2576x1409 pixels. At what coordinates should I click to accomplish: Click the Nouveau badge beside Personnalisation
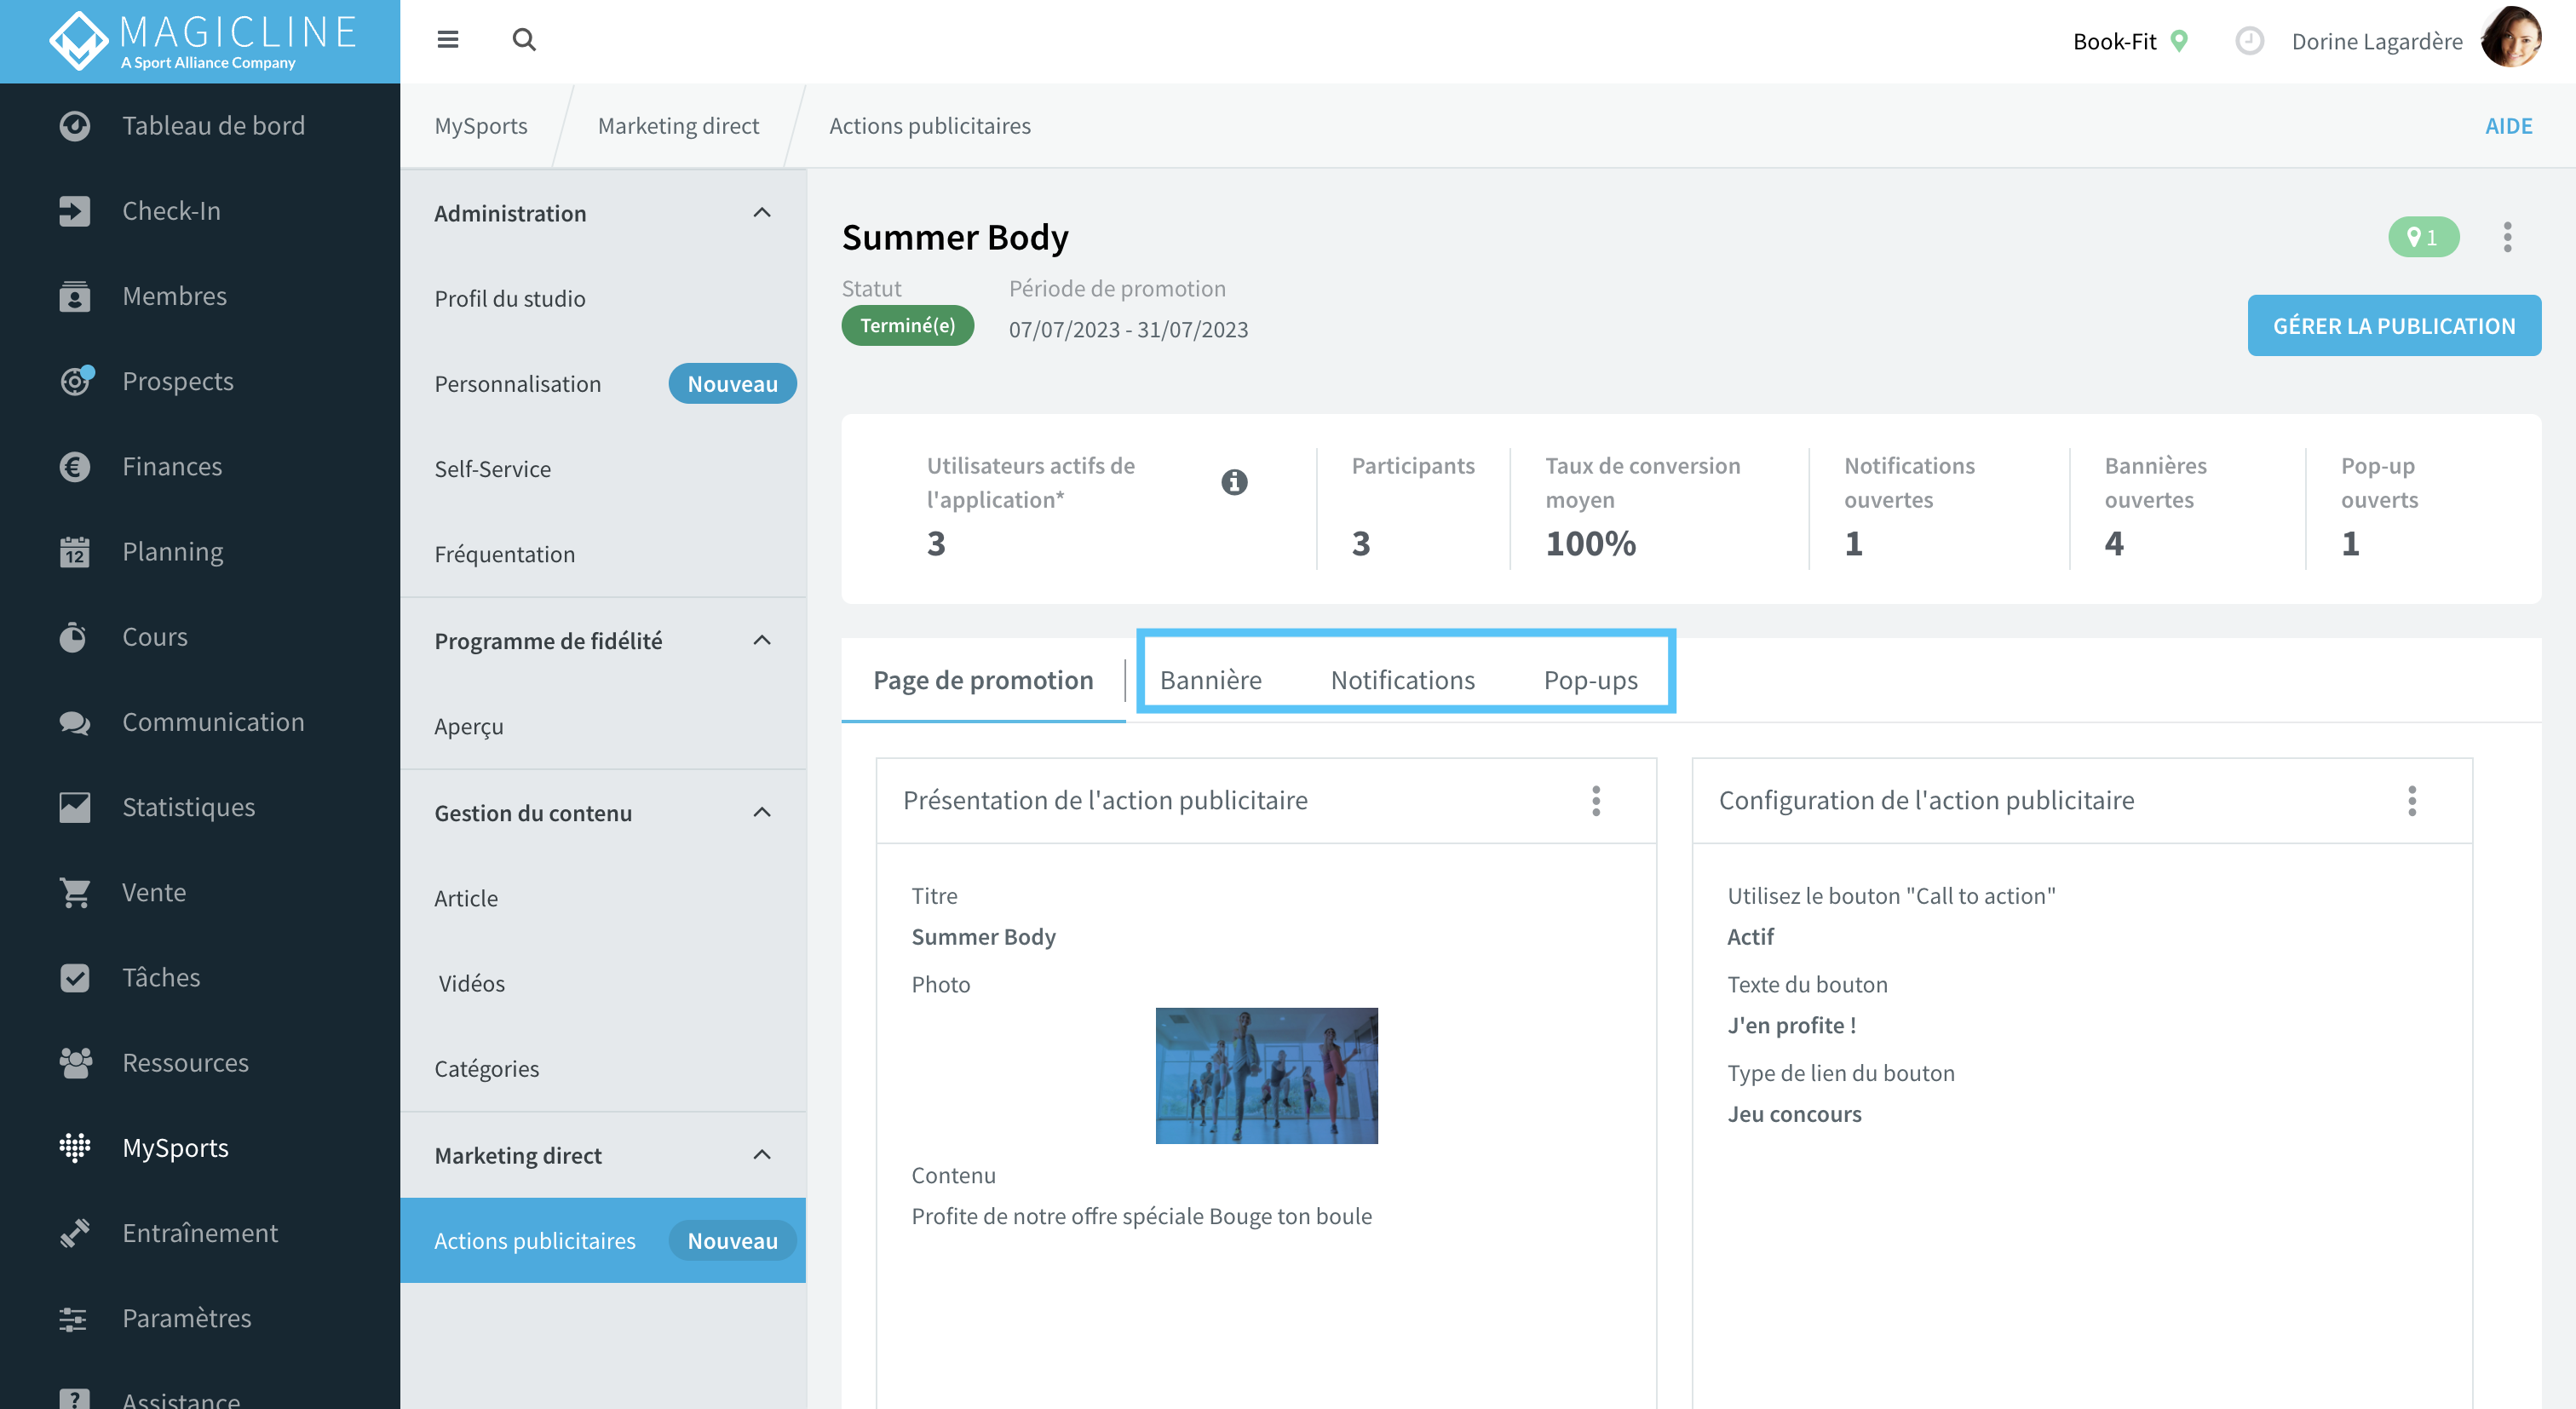tap(732, 384)
